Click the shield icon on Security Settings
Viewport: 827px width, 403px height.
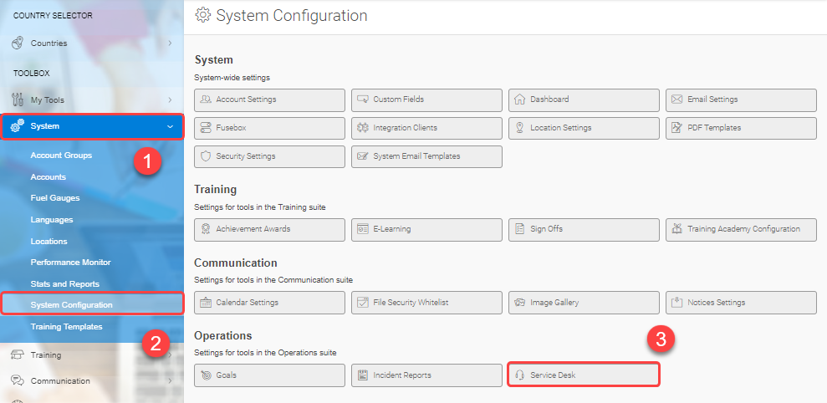(x=206, y=156)
